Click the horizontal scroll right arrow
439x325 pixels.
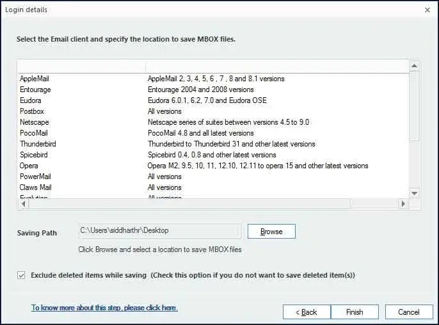[x=403, y=204]
